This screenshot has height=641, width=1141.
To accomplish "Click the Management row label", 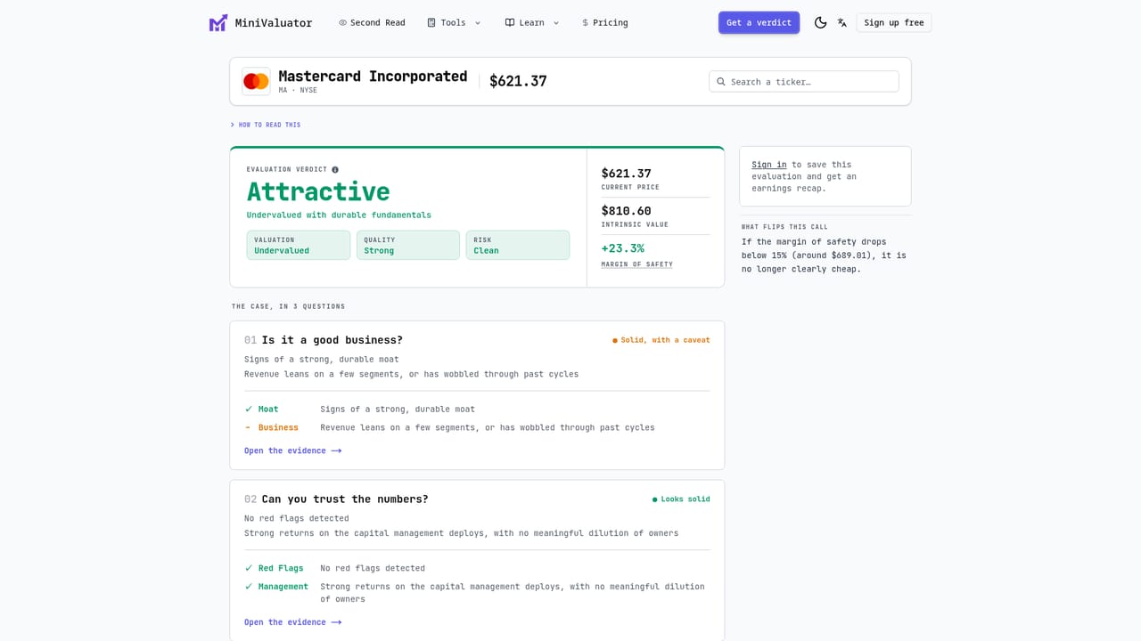I will pos(283,587).
